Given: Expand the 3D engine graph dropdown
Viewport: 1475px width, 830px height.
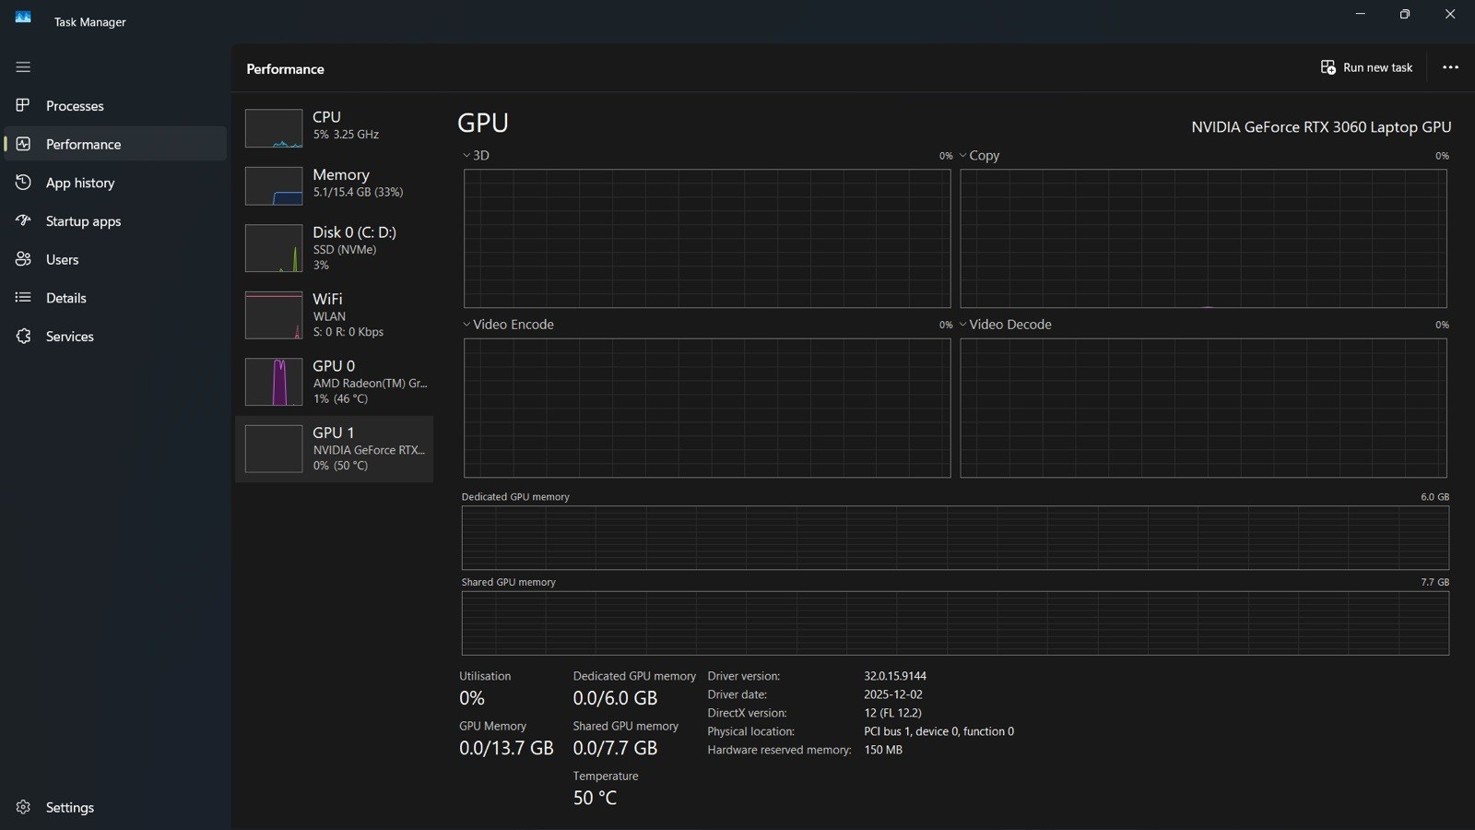Looking at the screenshot, I should tap(476, 156).
